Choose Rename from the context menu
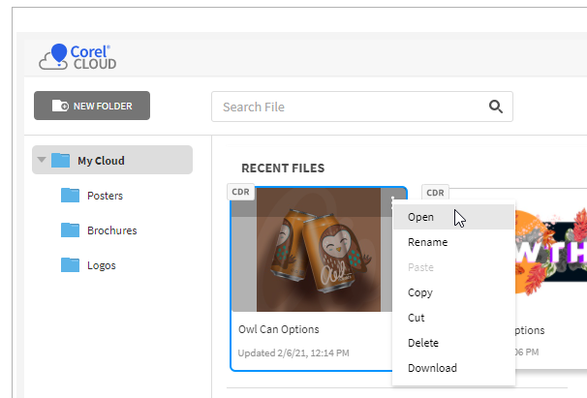587x398 pixels. [453, 242]
